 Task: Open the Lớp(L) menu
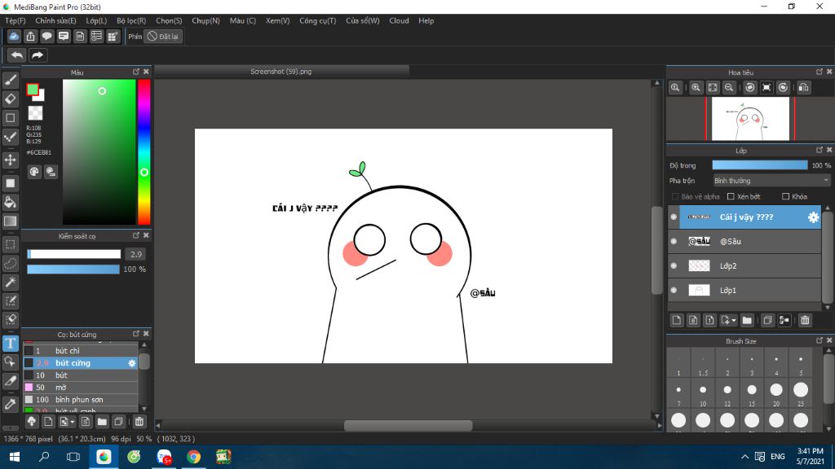tap(96, 20)
